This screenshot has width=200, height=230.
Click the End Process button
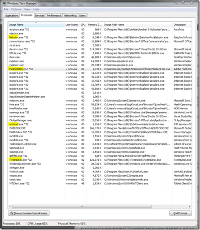[x=180, y=213]
